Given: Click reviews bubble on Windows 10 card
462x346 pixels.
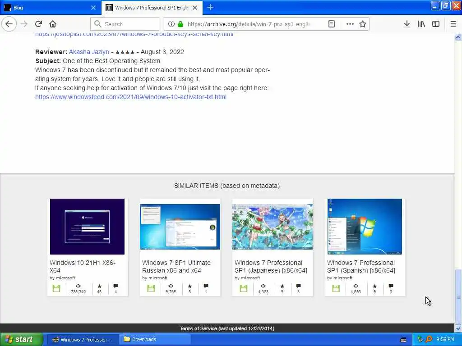Looking at the screenshot, I should 115,286.
